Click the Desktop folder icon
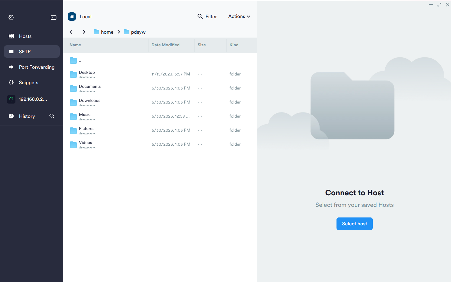 (x=73, y=74)
